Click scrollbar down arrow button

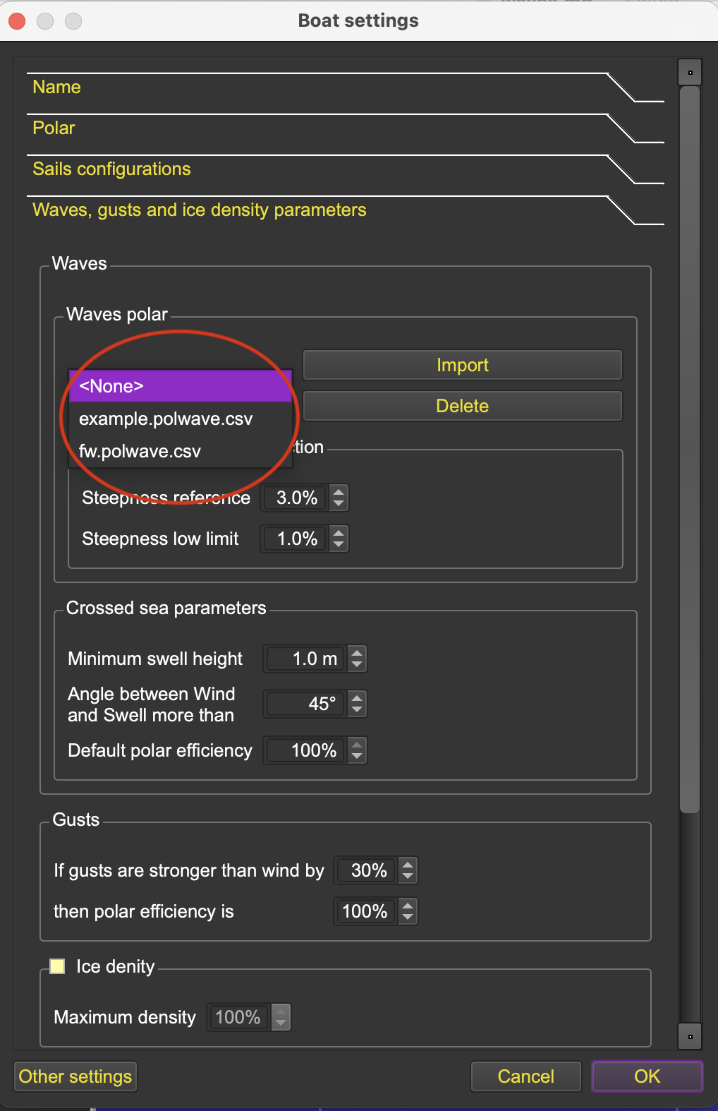[x=690, y=1036]
